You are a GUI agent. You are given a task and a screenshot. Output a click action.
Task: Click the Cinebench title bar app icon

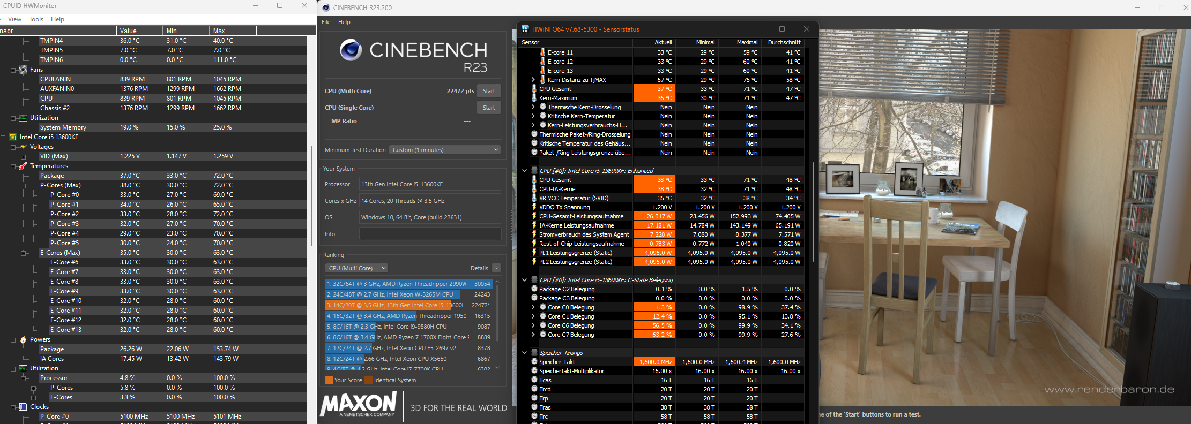point(325,7)
